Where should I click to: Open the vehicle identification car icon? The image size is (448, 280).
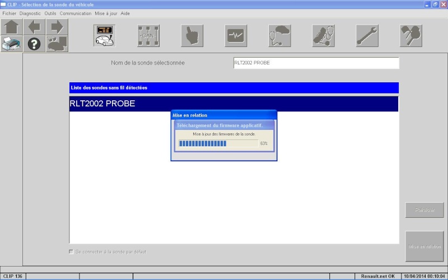pos(105,36)
